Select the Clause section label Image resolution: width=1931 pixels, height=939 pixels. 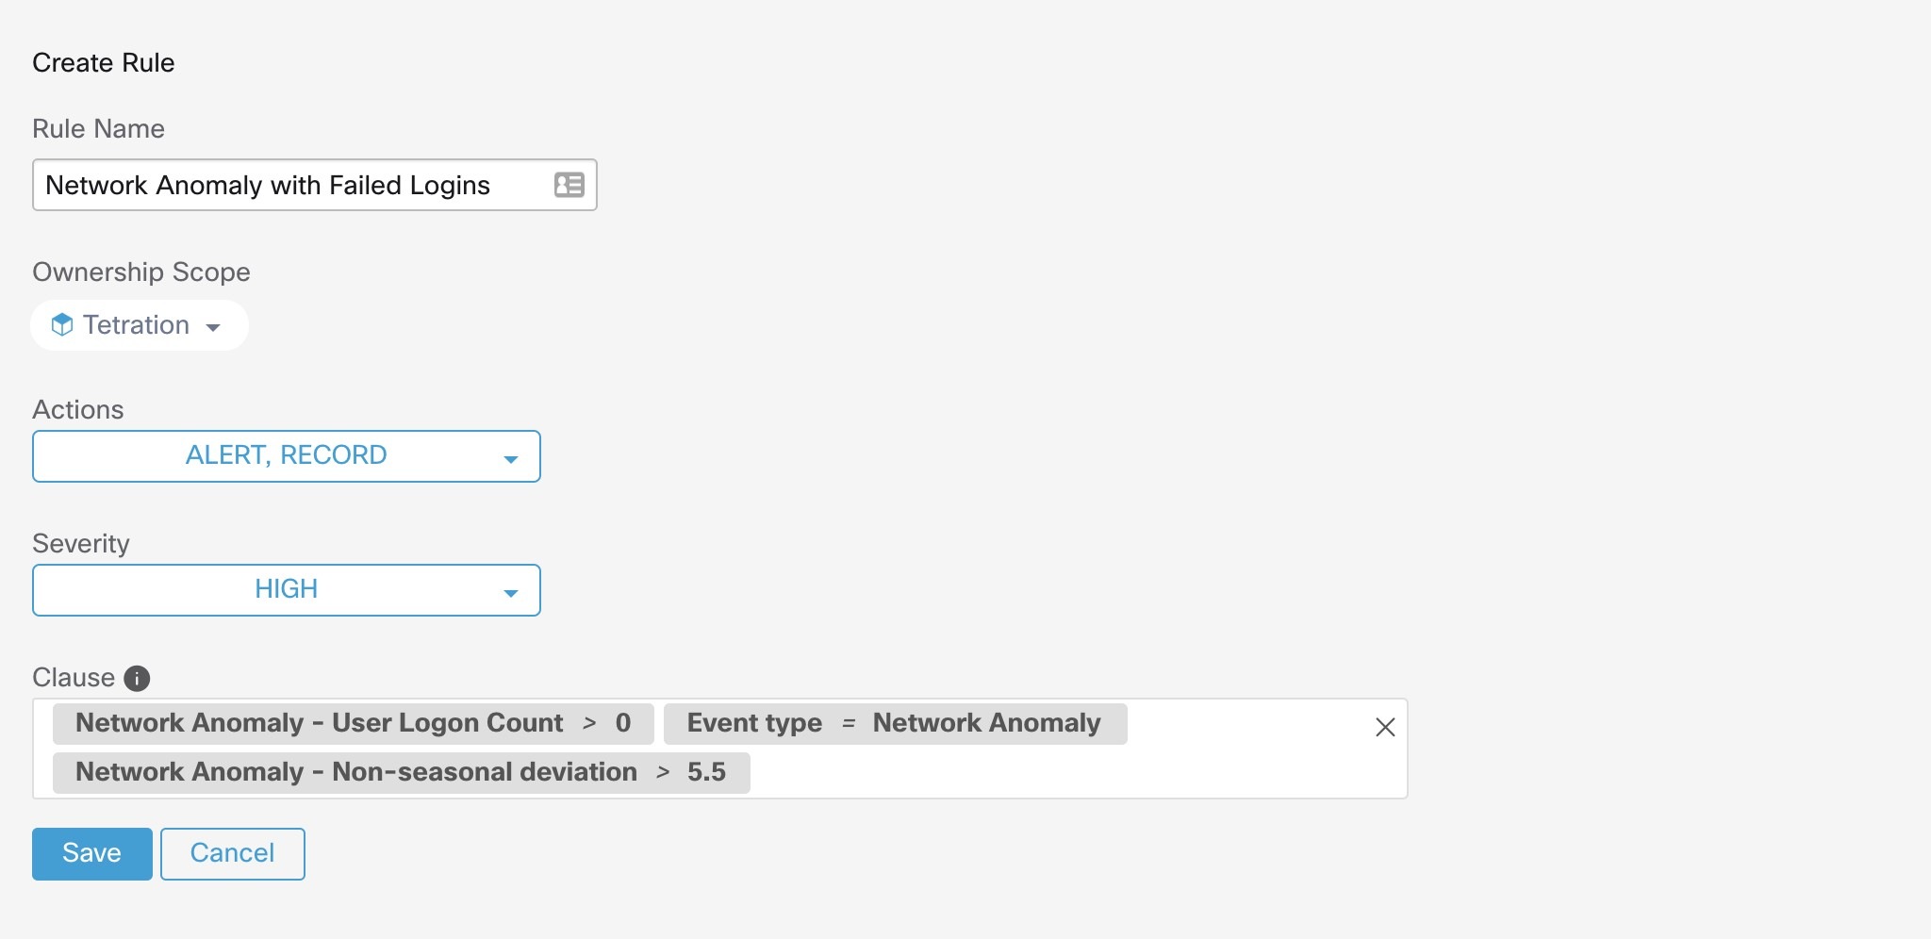click(x=74, y=677)
